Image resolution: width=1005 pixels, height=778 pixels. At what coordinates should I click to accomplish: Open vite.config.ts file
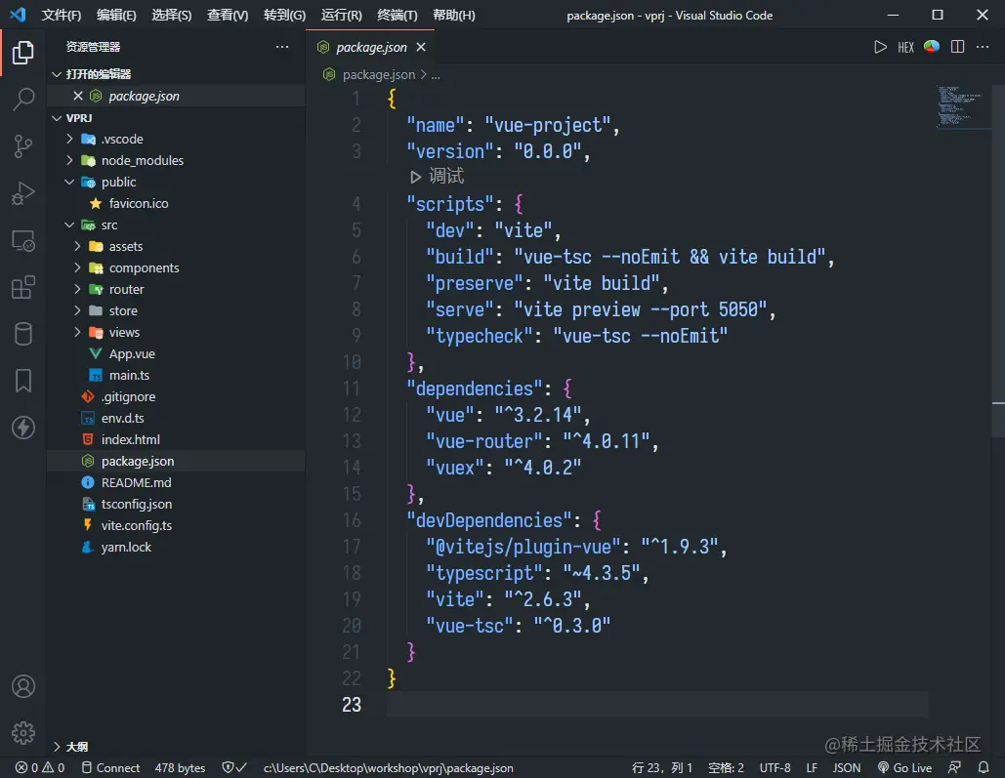click(137, 525)
